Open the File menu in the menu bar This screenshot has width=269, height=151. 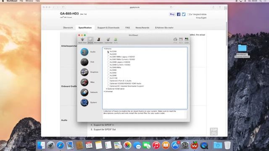click(21, 1)
